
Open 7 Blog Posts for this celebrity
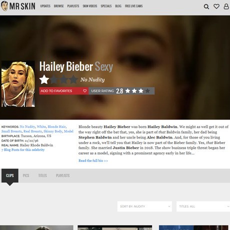tap(23, 150)
